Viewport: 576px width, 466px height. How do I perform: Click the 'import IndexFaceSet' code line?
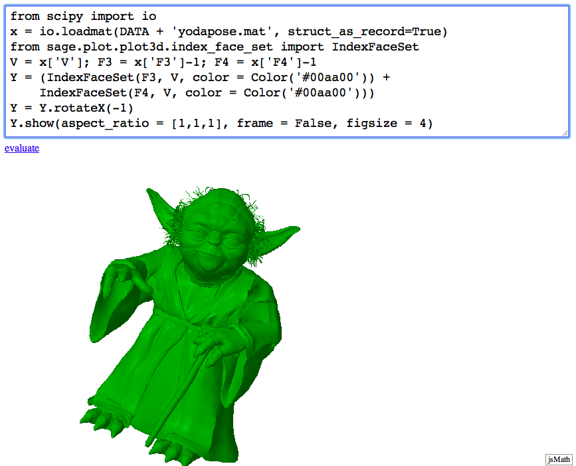point(215,47)
